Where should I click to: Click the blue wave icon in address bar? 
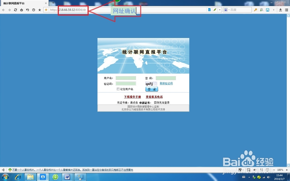(209, 10)
